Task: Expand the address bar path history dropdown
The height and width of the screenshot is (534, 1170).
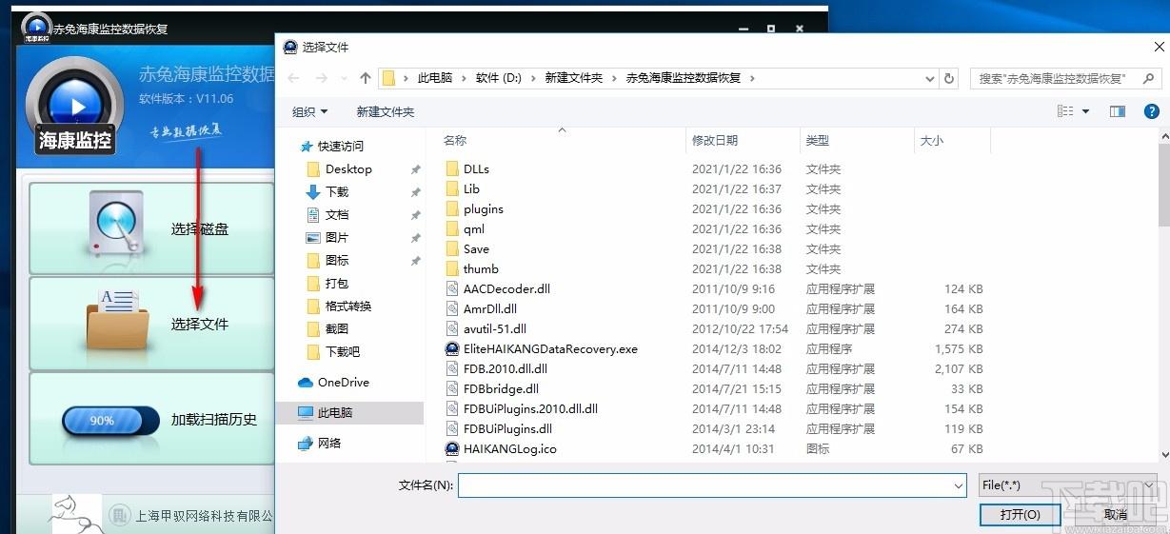Action: point(928,78)
